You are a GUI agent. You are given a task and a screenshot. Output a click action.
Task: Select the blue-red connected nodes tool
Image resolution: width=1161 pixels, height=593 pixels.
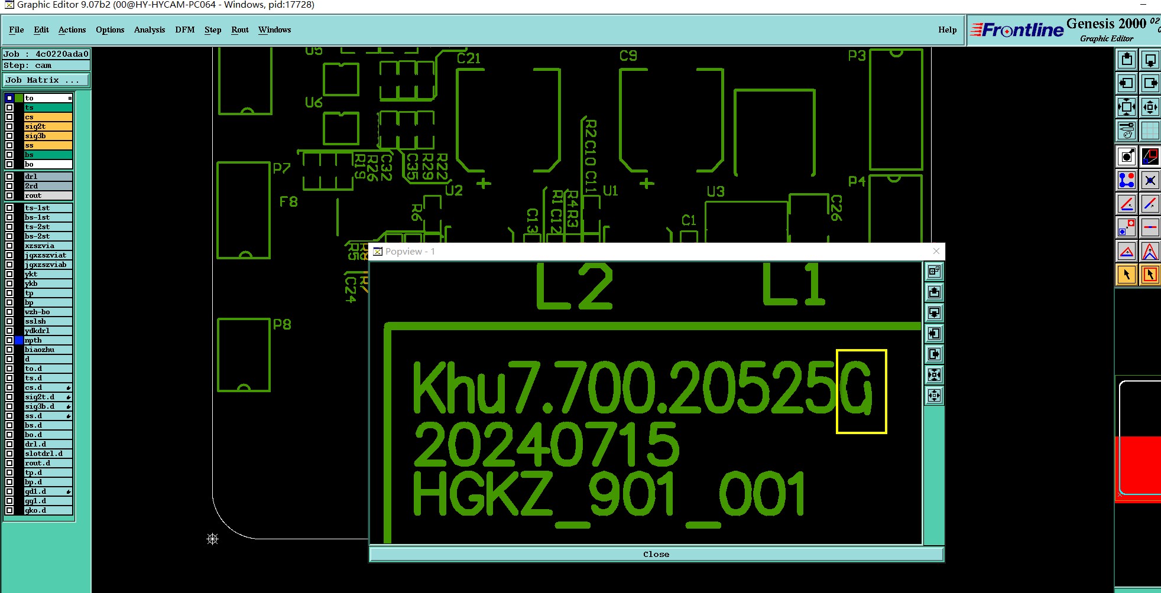click(x=1127, y=180)
